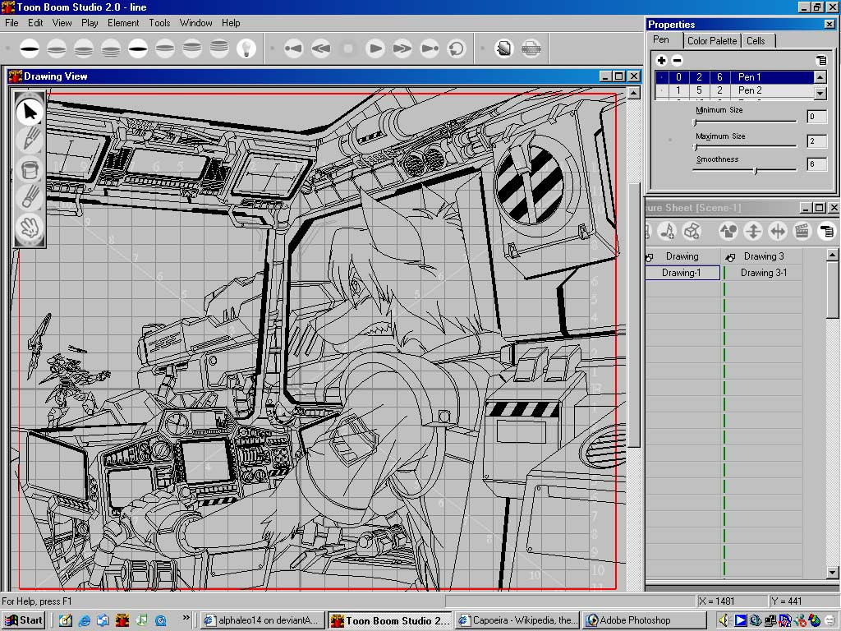The height and width of the screenshot is (631, 841).
Task: Switch to Capoeira Wikipedia taskbar button
Action: click(517, 620)
